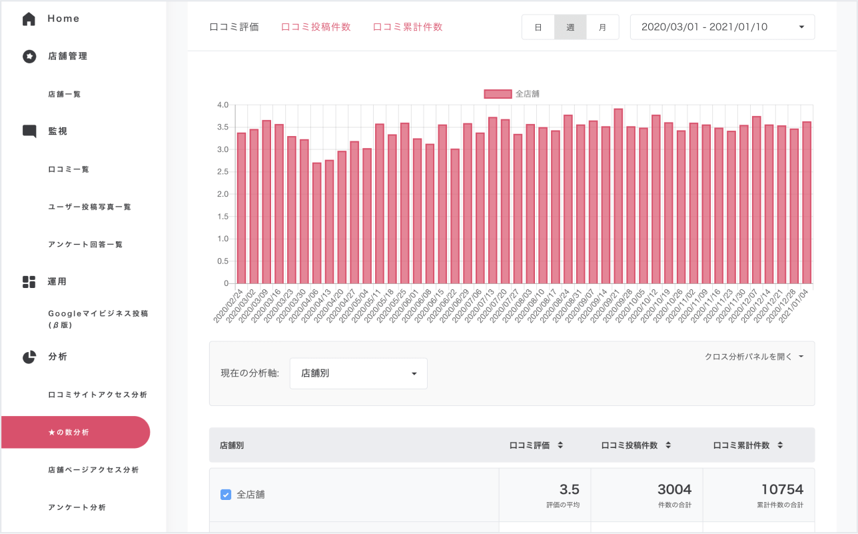Click the 2020/02/24 first chart bar

241,208
